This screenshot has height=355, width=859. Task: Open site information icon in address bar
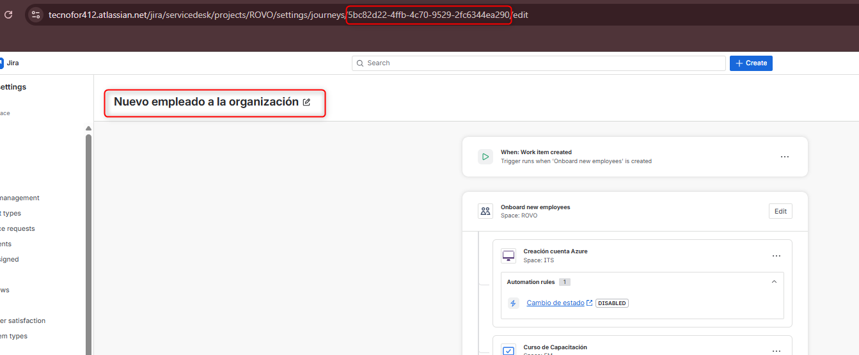pyautogui.click(x=36, y=14)
